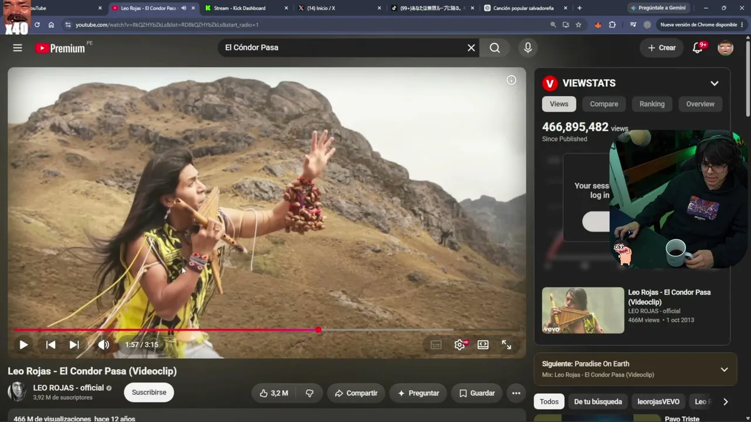This screenshot has width=751, height=422.
Task: Go to the previous video
Action: tap(51, 345)
